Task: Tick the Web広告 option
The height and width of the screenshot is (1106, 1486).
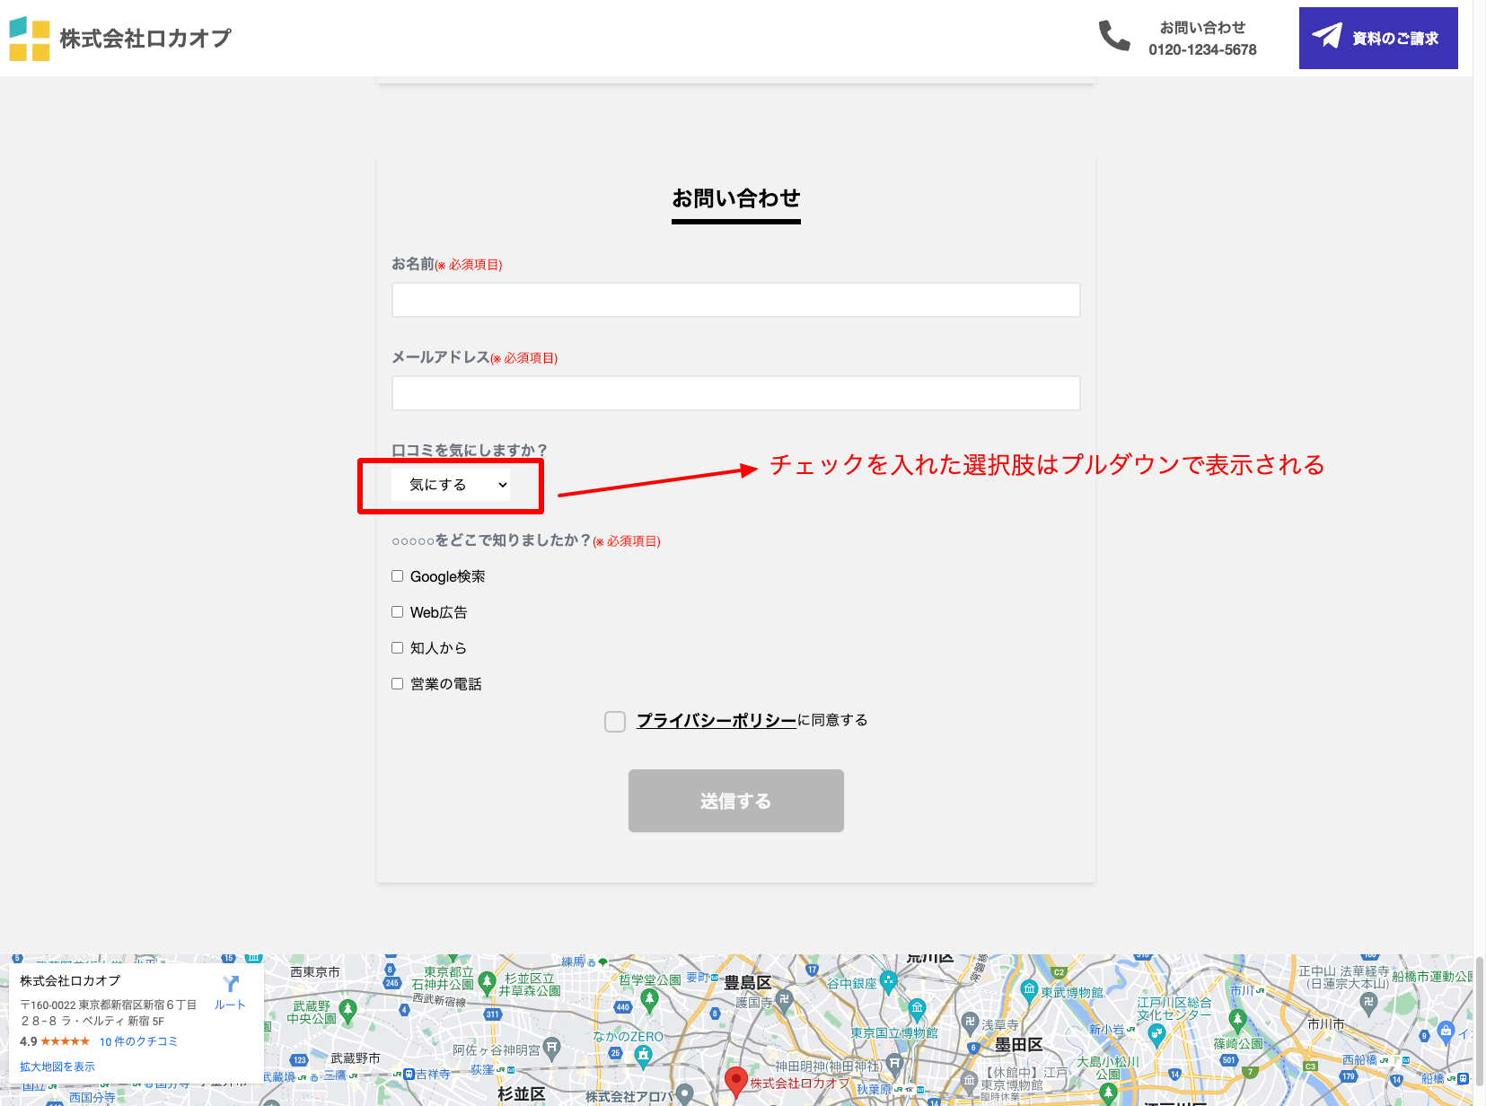Action: [397, 612]
